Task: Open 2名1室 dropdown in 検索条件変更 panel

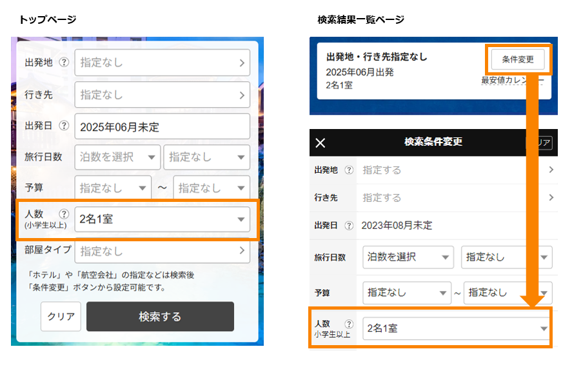Action: 455,328
